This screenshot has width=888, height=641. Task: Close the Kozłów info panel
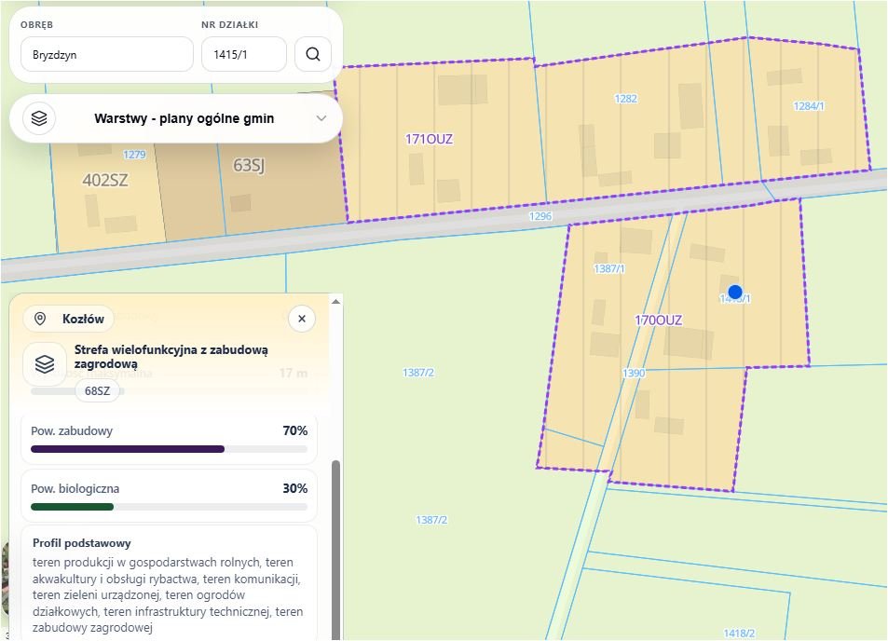pos(302,319)
